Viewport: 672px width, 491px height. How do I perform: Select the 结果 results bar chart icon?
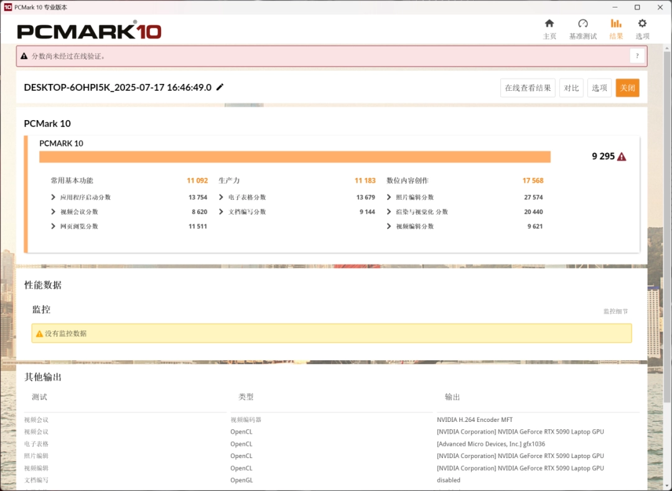click(x=616, y=24)
